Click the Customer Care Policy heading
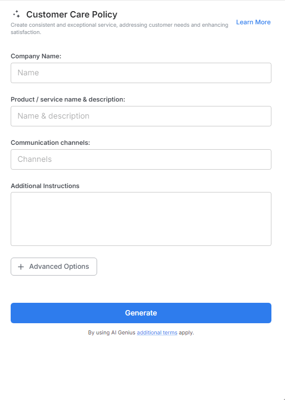 tap(72, 14)
